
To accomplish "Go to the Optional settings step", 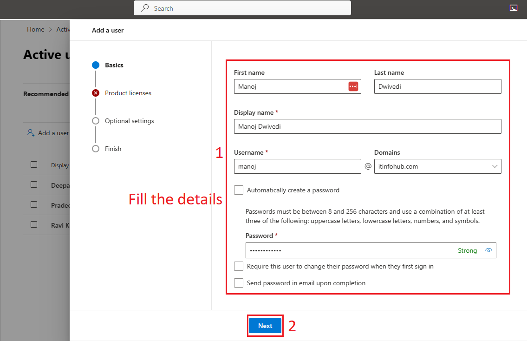I will [130, 121].
